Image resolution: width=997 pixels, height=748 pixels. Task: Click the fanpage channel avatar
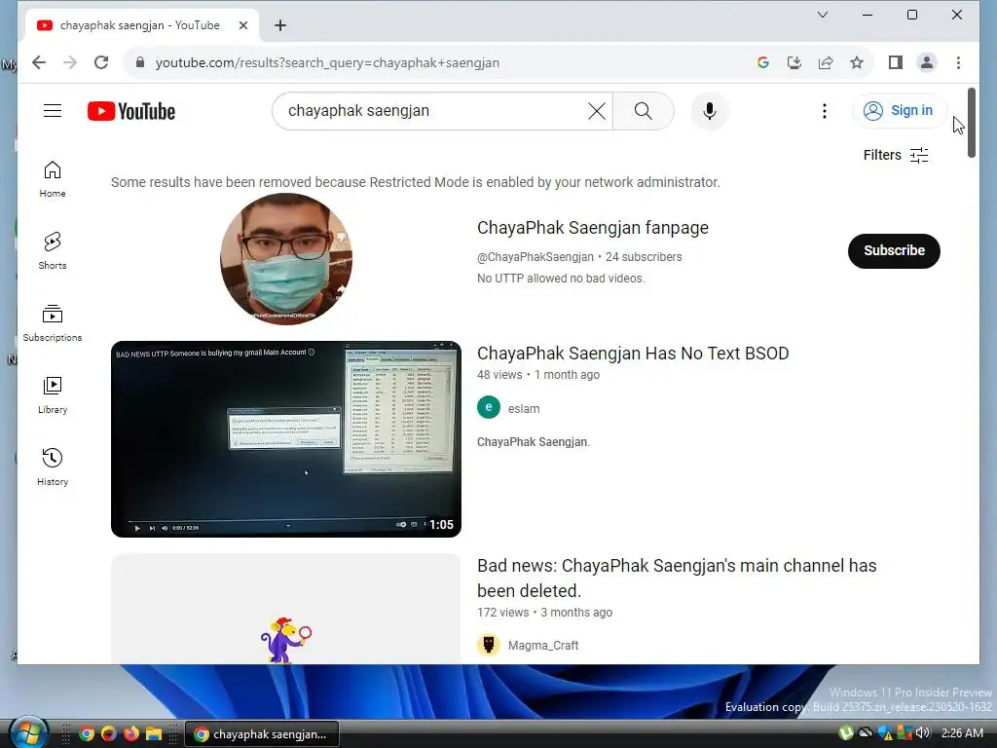pos(286,259)
